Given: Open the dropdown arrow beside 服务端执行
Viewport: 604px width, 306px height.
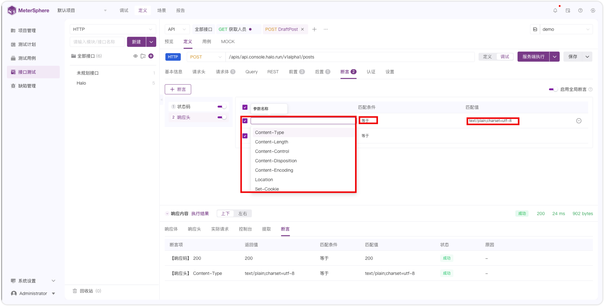Looking at the screenshot, I should pos(555,57).
